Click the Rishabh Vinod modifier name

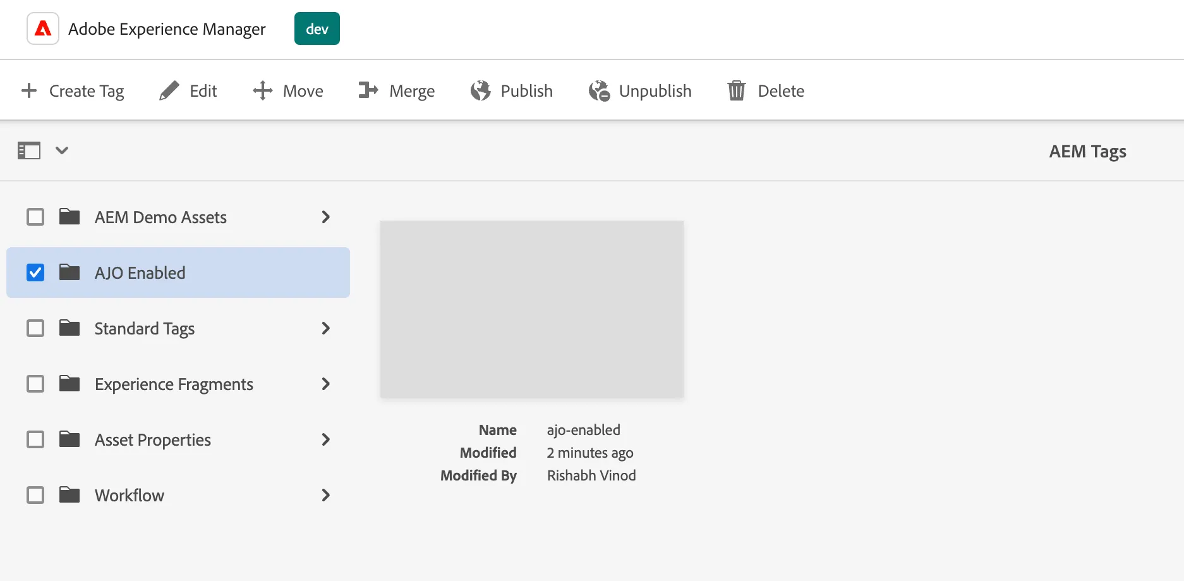[591, 475]
